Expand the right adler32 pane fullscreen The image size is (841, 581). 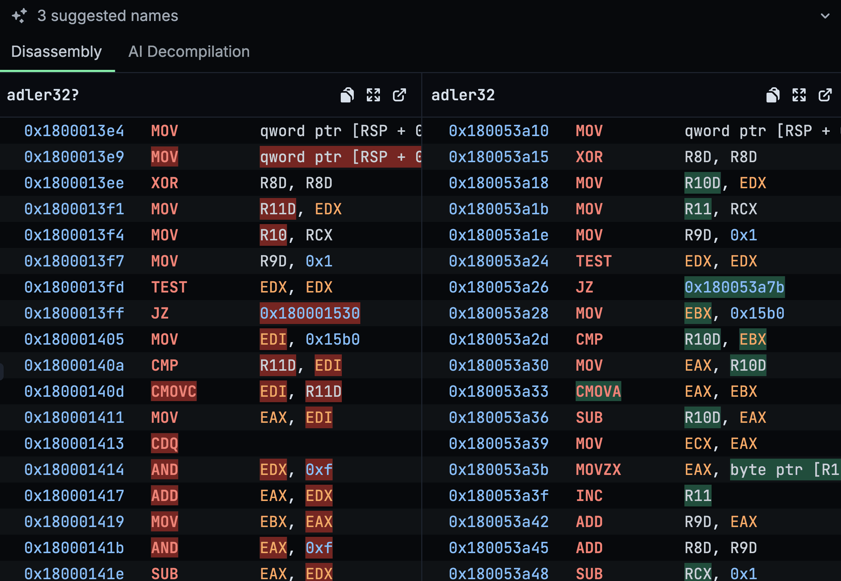[x=799, y=95]
